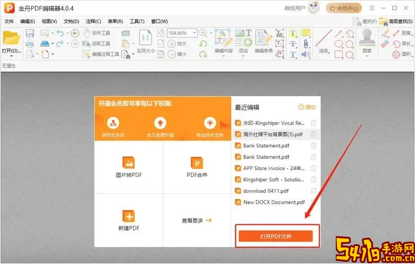
Task: Open the View (视图(V)) menu
Action: (x=49, y=21)
